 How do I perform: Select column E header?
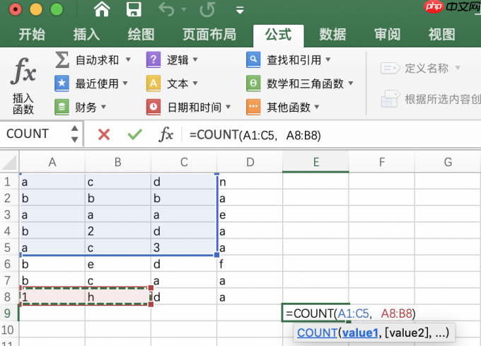[316, 162]
